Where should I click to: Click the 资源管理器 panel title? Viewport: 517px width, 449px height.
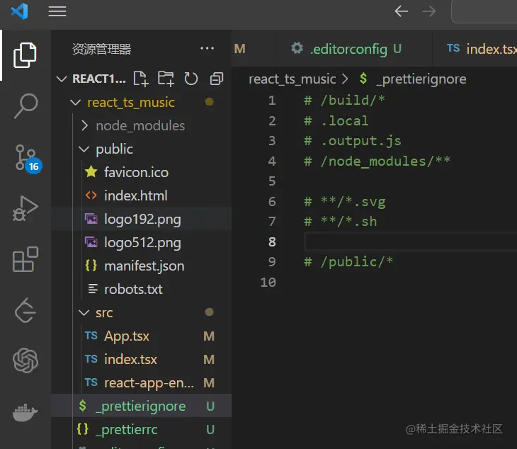click(x=101, y=49)
